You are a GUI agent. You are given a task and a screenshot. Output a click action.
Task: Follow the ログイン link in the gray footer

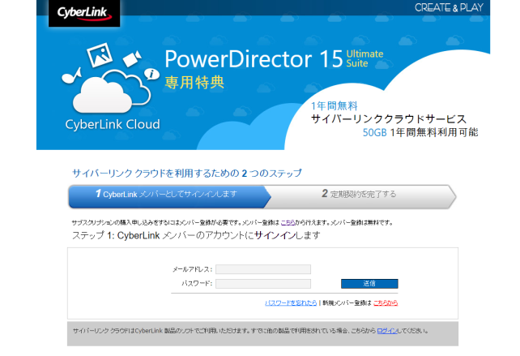[387, 331]
